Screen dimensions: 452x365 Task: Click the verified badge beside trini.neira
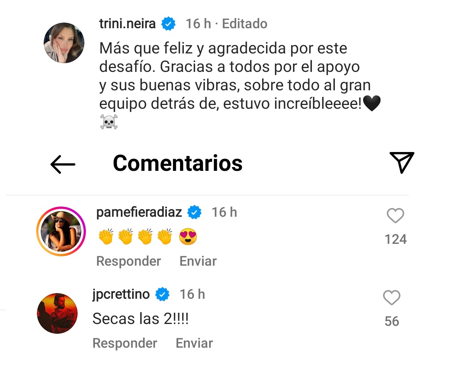(168, 23)
